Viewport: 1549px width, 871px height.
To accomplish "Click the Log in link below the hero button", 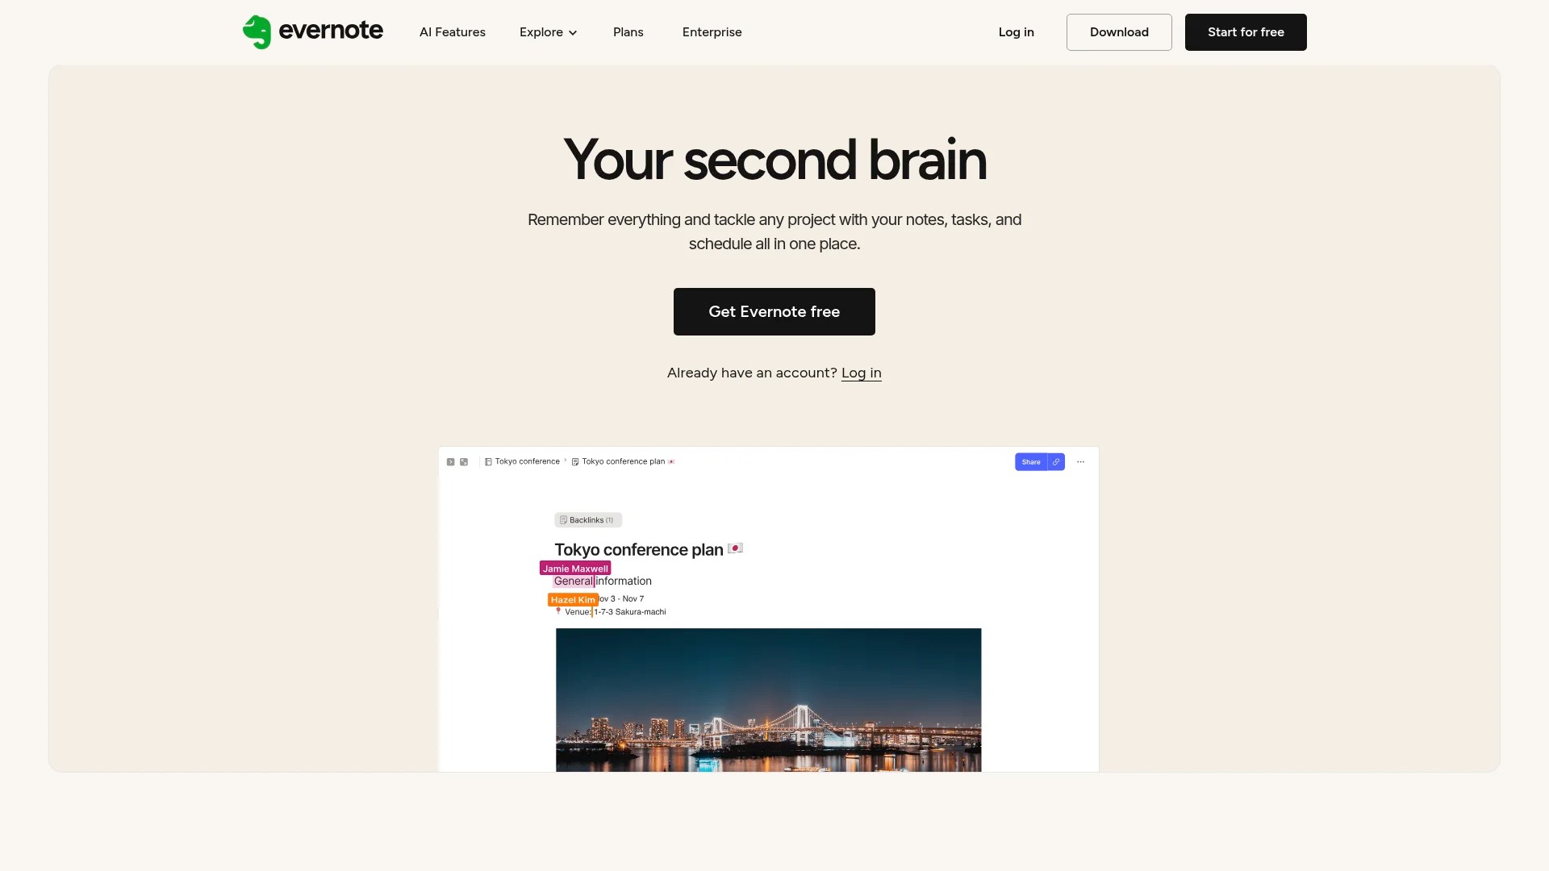I will coord(861,373).
